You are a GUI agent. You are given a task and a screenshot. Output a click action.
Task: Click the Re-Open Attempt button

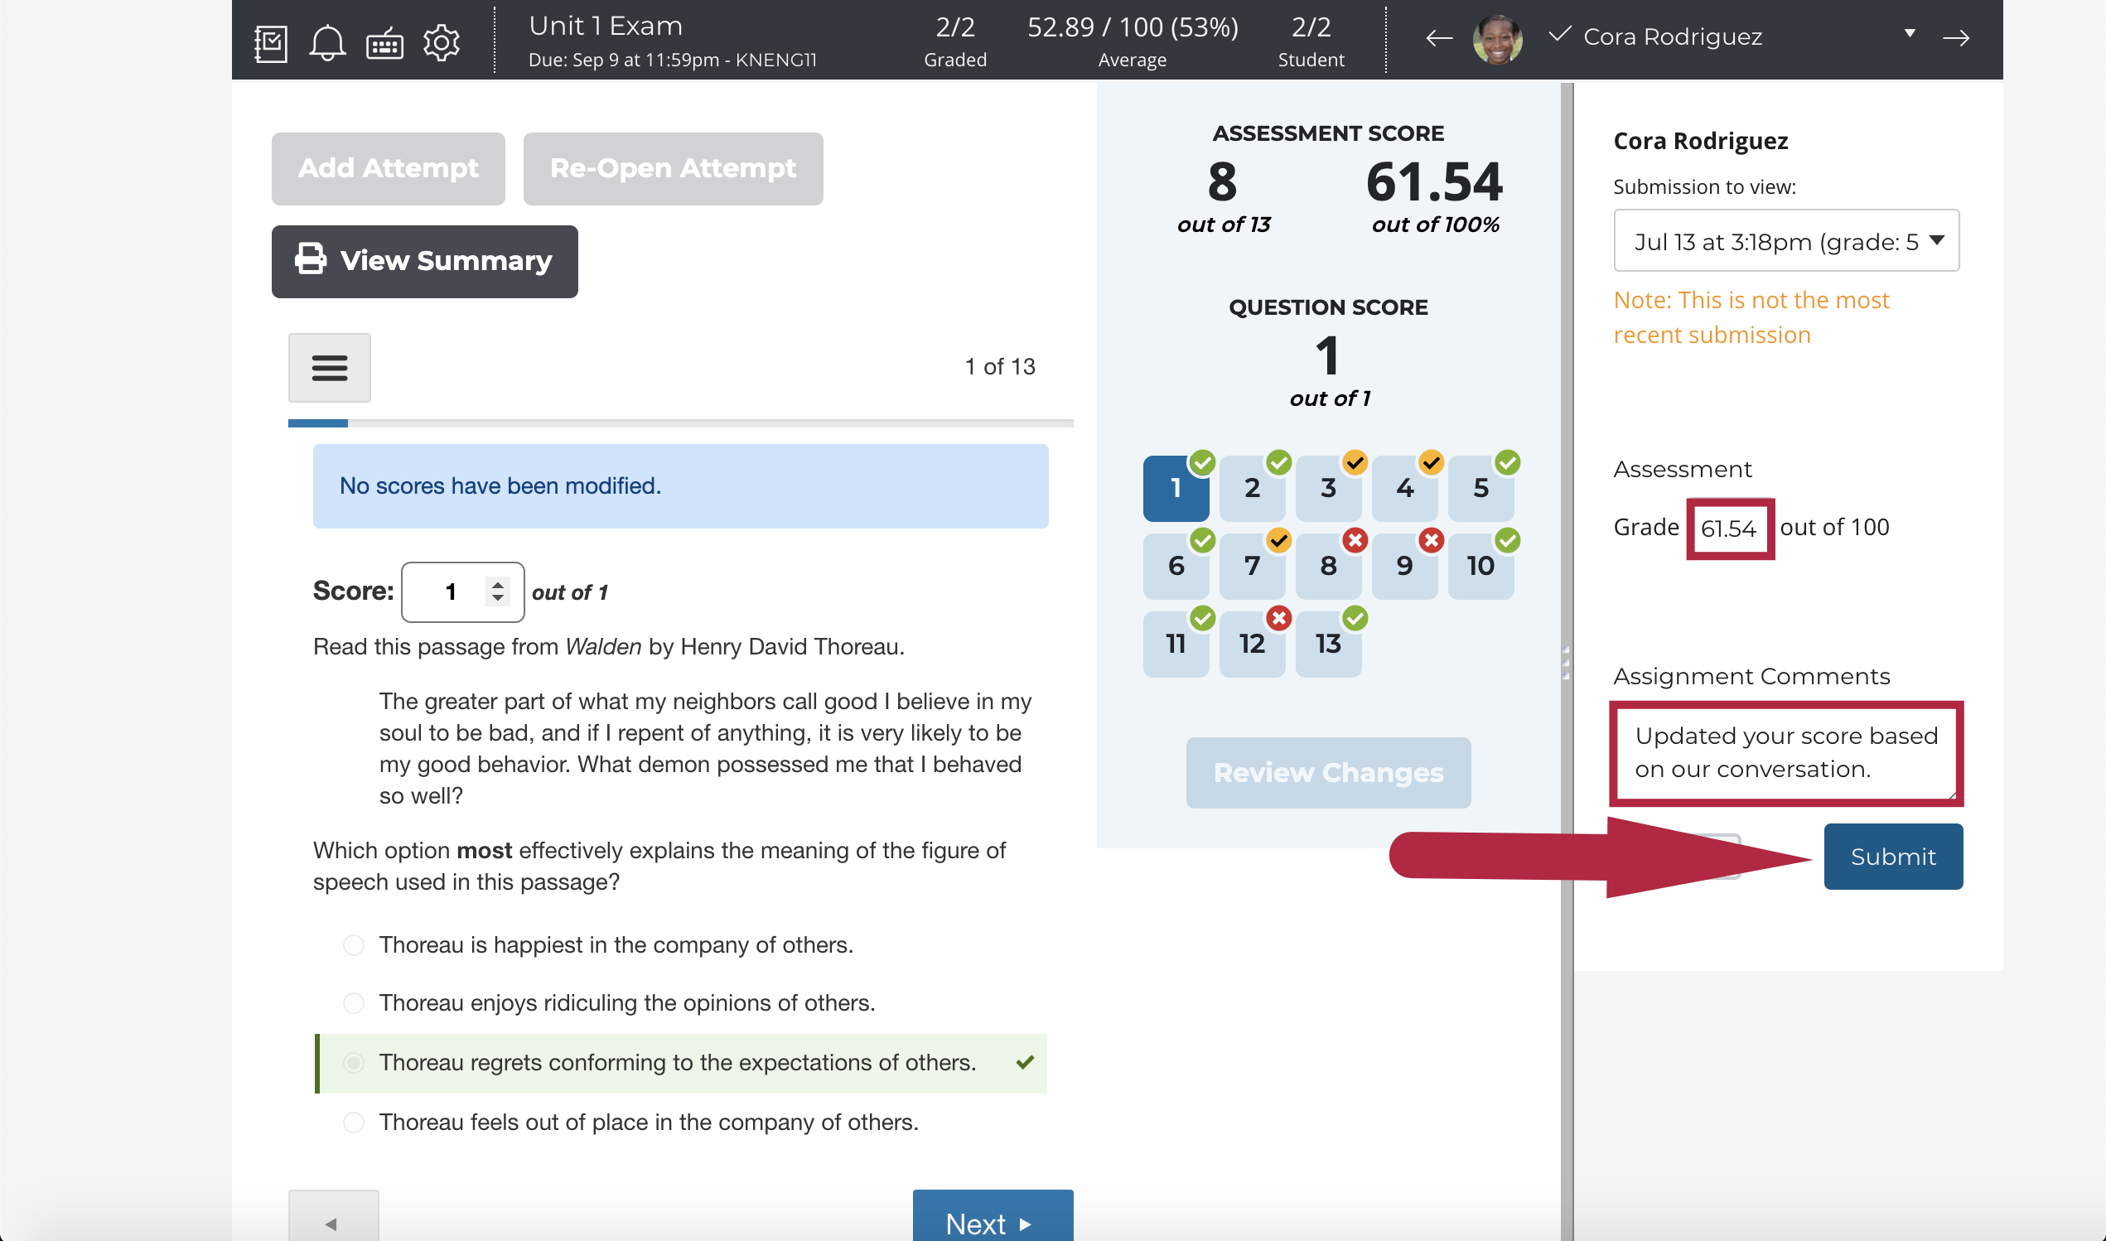(x=672, y=167)
